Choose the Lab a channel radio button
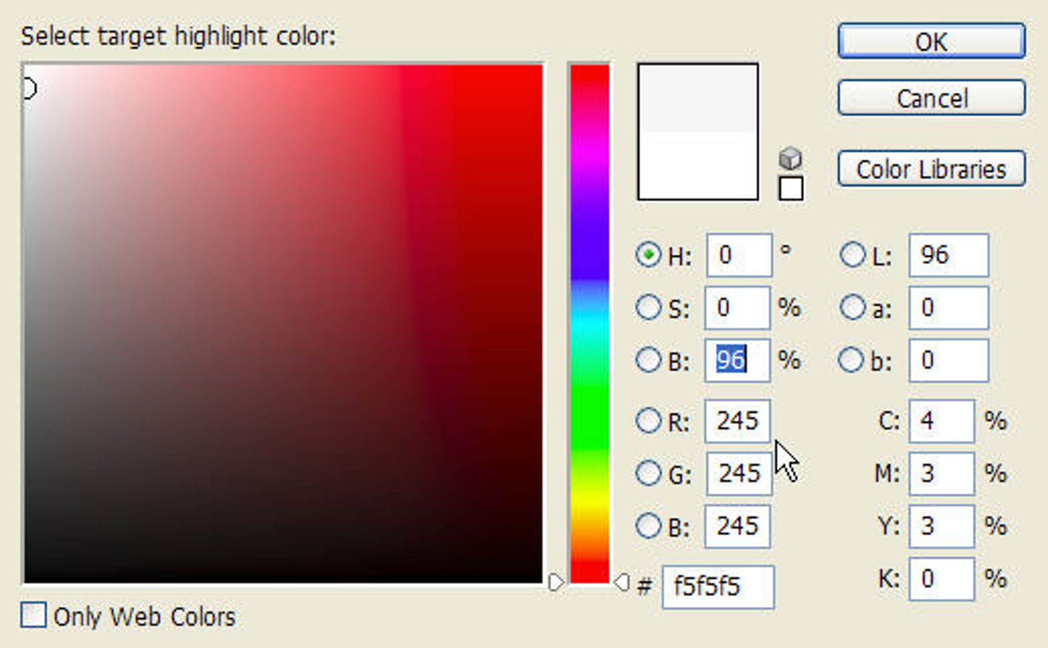The image size is (1048, 648). (x=853, y=307)
